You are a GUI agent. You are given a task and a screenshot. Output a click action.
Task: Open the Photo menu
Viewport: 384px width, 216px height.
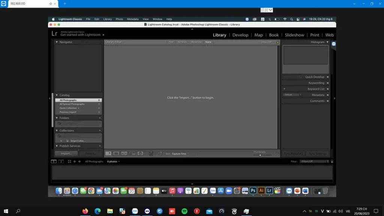(x=119, y=19)
